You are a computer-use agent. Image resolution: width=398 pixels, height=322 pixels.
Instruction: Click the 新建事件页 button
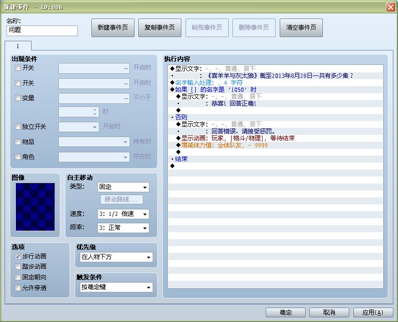[x=113, y=28]
